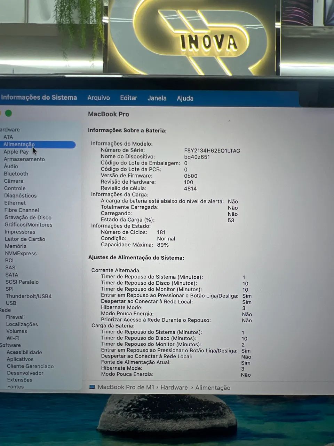Image resolution: width=334 pixels, height=446 pixels.
Task: Select Cliente Gerenciado in the sidebar
Action: point(30,366)
